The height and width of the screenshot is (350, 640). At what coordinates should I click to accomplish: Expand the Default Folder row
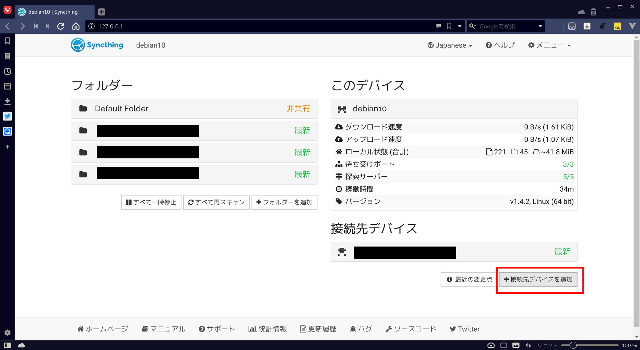(194, 109)
